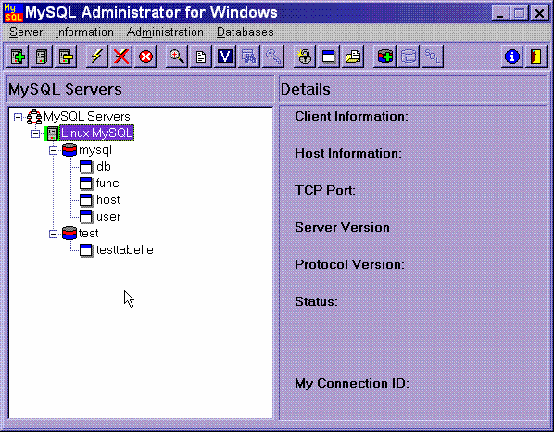This screenshot has height=432, width=554.
Task: Open the Databases menu
Action: coord(246,32)
